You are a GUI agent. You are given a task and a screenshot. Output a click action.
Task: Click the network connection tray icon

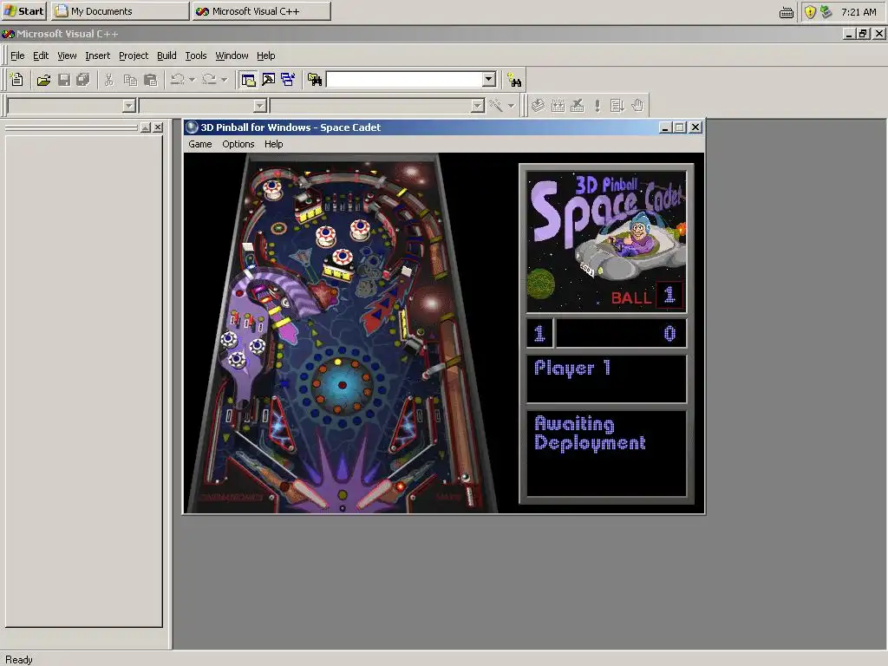tap(826, 12)
